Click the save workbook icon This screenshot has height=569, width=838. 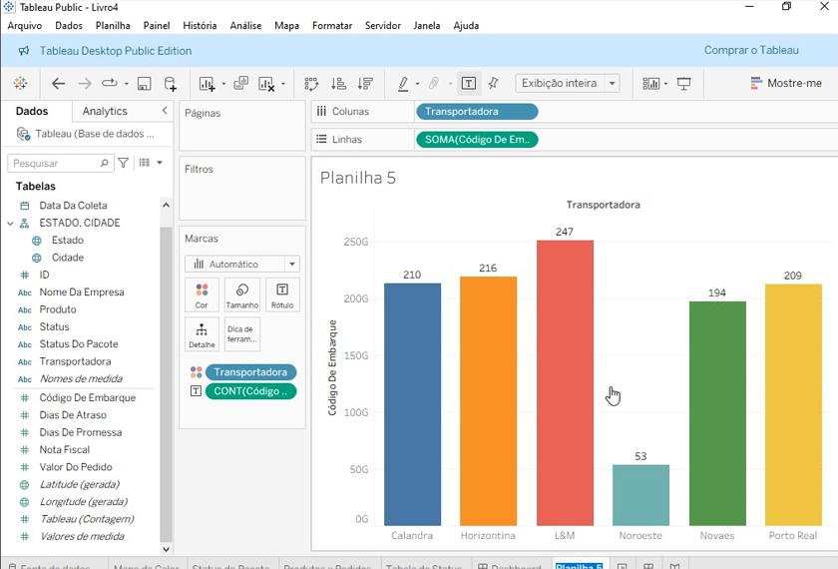144,84
